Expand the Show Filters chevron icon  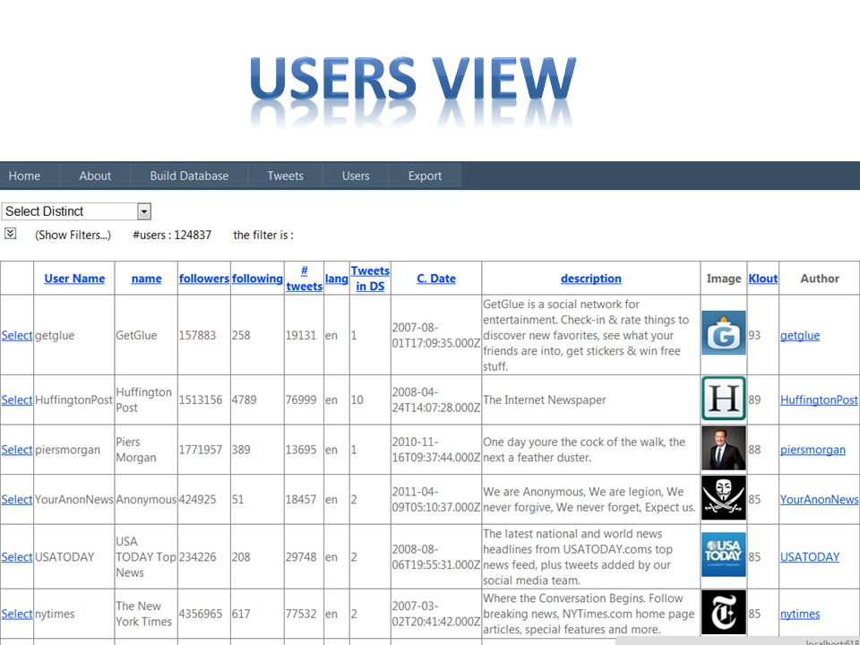tap(11, 234)
